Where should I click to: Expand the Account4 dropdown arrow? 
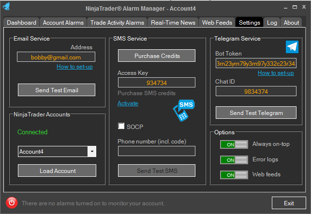pos(92,151)
